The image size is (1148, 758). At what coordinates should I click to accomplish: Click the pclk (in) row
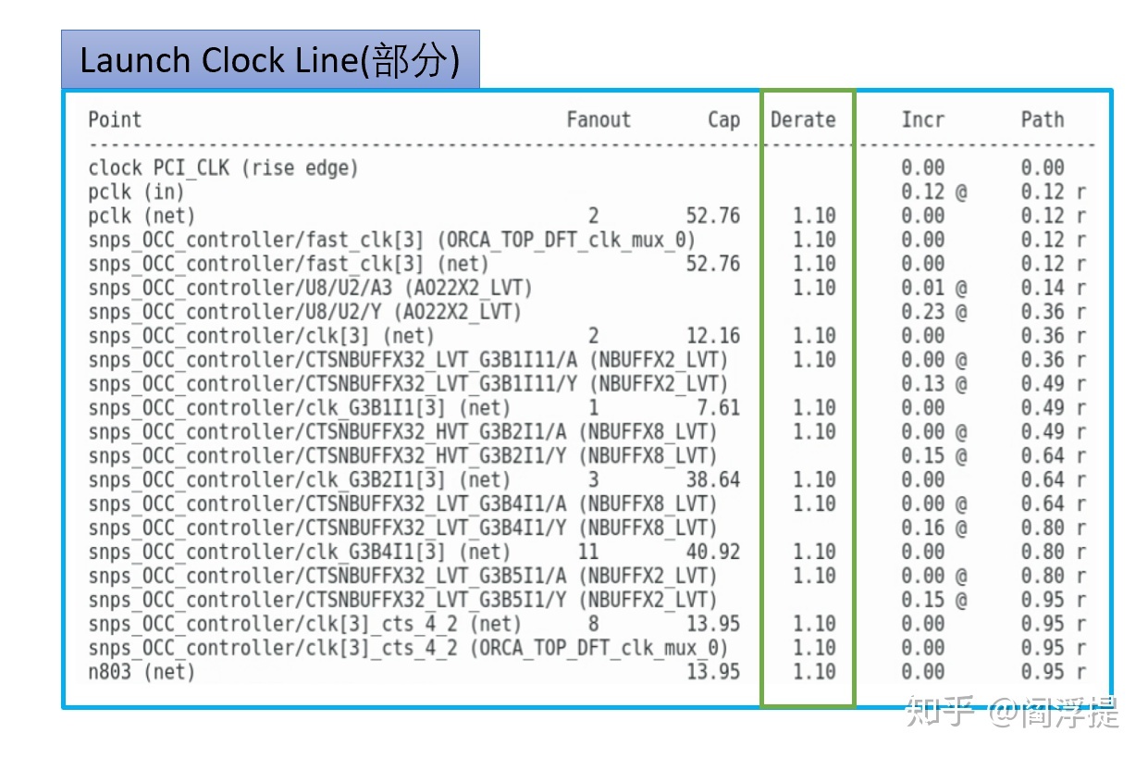[587, 192]
